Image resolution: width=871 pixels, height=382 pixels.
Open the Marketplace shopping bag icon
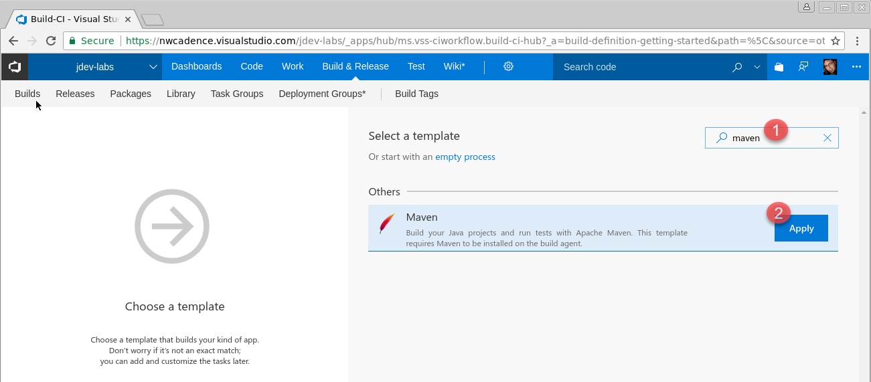point(779,67)
